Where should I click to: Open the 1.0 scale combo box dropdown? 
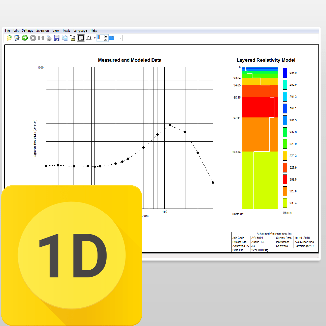click(120, 38)
